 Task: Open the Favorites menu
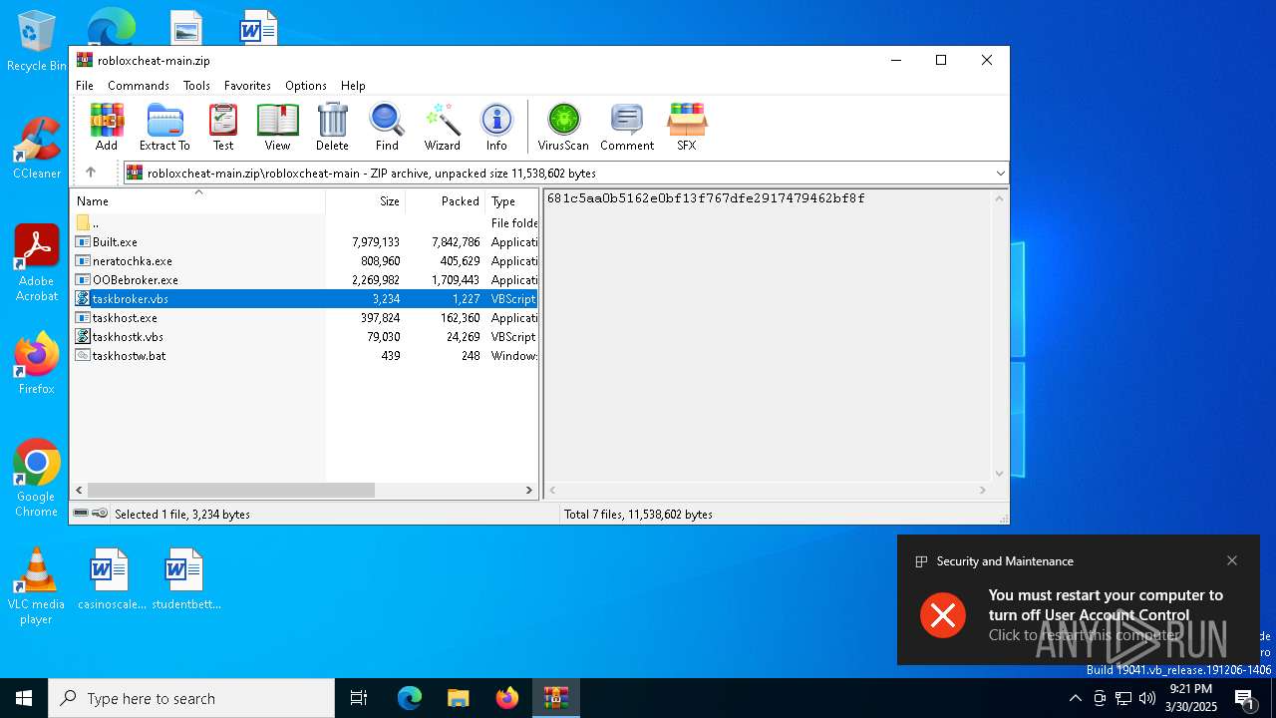247,86
